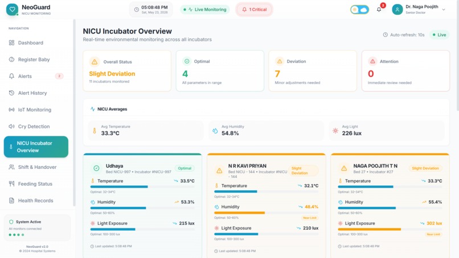Viewport: 459px width, 258px height.
Task: Click N R KAVI PRIYAN's temperature 32.1°C value
Action: 311,185
